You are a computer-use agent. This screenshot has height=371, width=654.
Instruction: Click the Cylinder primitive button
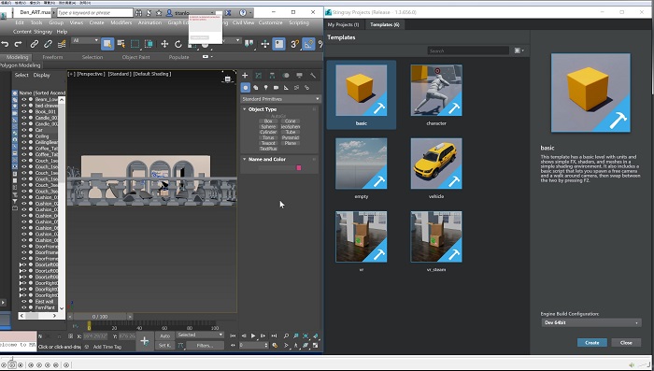pyautogui.click(x=268, y=132)
